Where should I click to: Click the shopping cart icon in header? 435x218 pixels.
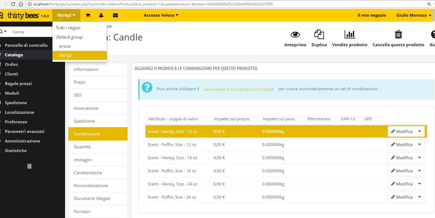point(88,15)
